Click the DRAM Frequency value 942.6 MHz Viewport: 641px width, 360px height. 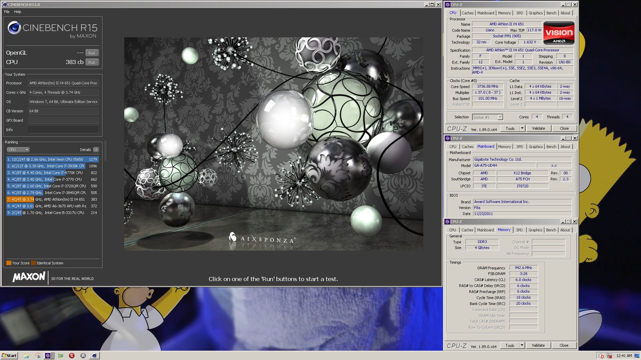point(523,268)
